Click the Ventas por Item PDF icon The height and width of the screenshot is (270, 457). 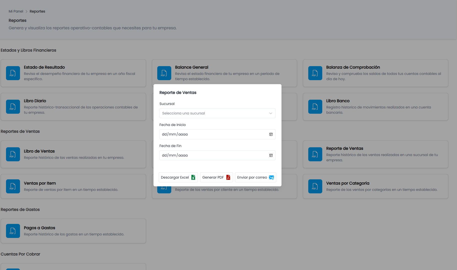point(13,186)
